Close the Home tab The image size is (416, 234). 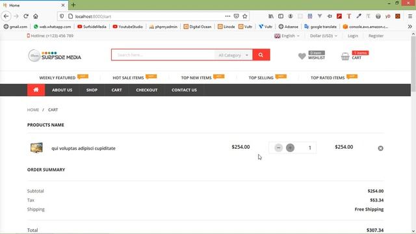(x=63, y=5)
